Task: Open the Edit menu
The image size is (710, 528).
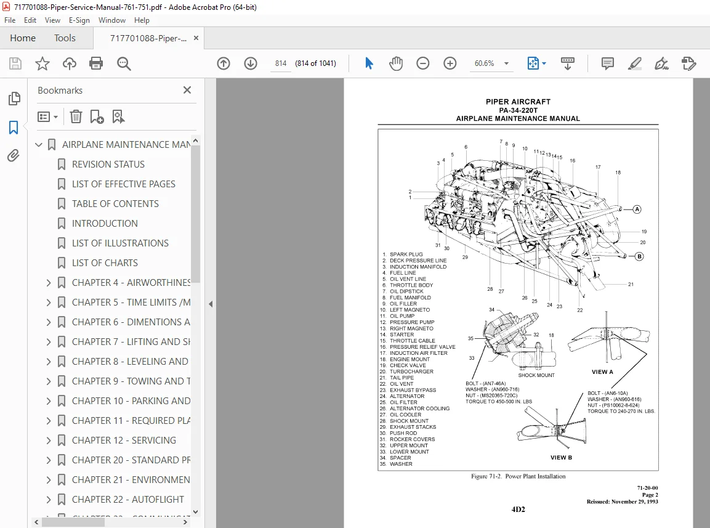Action: tap(30, 20)
